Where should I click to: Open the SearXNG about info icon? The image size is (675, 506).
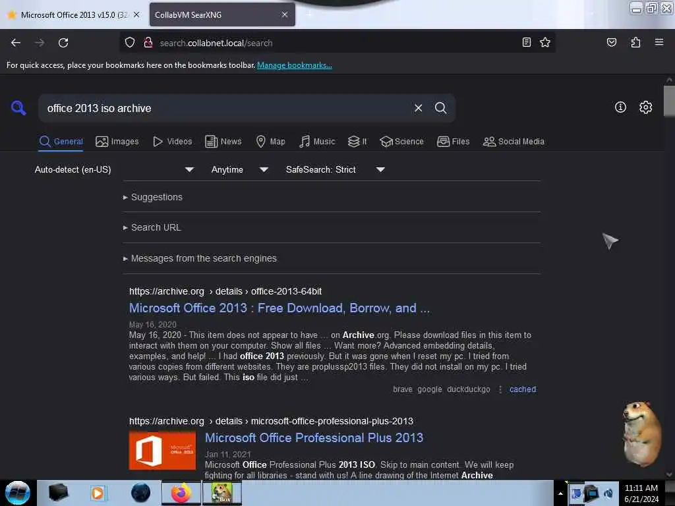620,107
